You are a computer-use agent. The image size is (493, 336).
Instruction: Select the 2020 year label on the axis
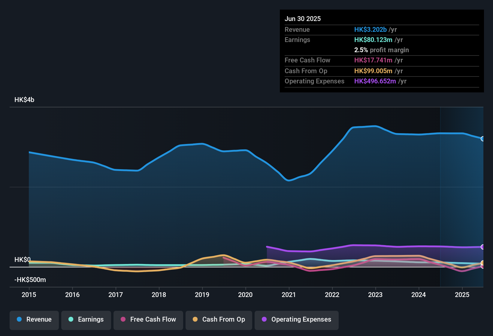coord(245,295)
